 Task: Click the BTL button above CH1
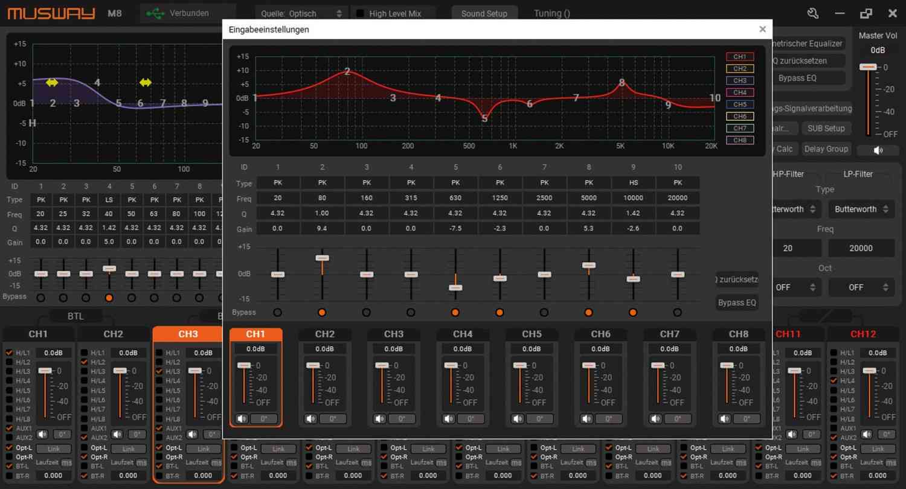pyautogui.click(x=76, y=316)
